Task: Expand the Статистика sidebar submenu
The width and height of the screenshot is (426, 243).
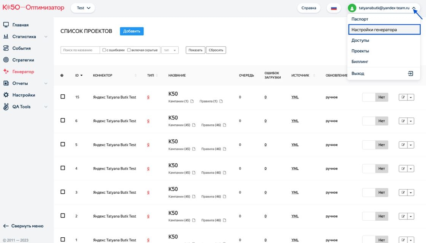Action: pyautogui.click(x=46, y=37)
